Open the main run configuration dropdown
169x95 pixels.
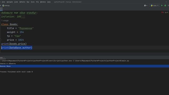point(154,5)
